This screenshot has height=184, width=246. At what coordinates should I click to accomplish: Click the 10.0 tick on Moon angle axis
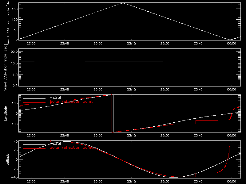(14, 63)
